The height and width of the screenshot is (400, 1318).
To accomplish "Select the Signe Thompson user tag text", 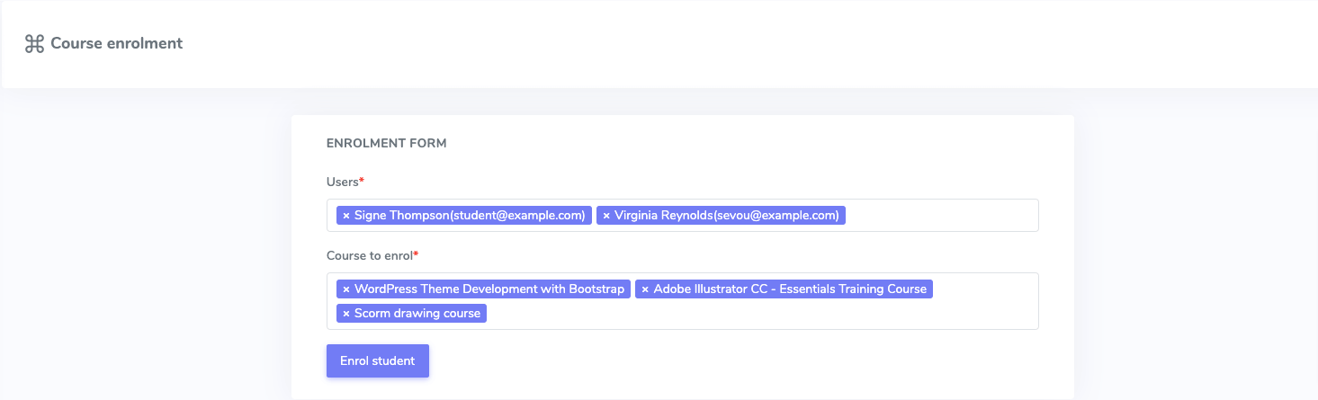I will 470,216.
